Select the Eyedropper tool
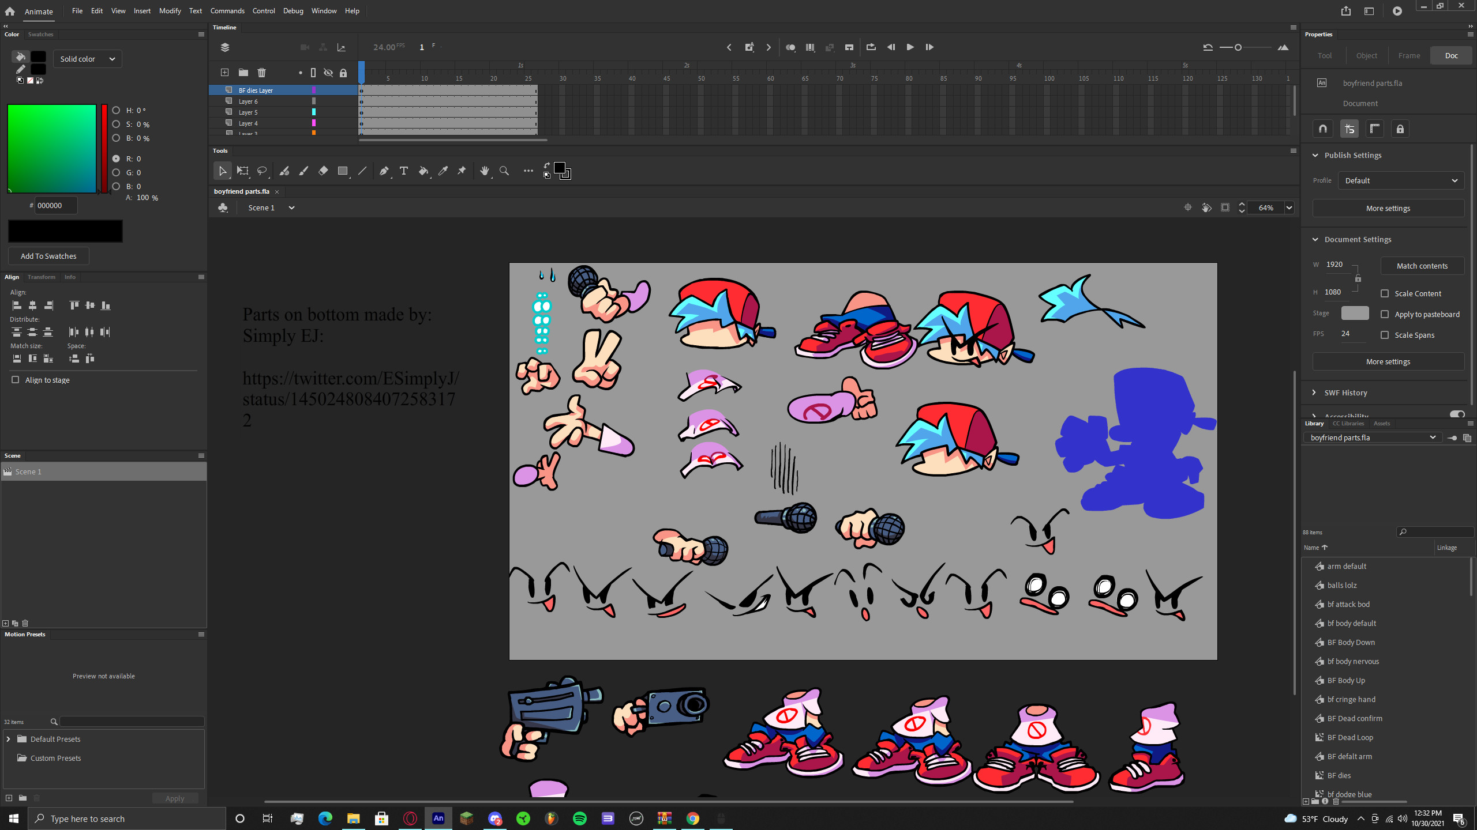The width and height of the screenshot is (1477, 830). point(443,171)
